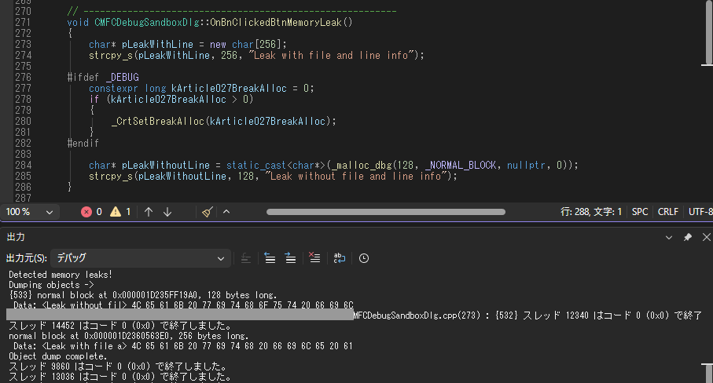
Task: Expand the caret next to the cleanup icon
Action: [226, 212]
